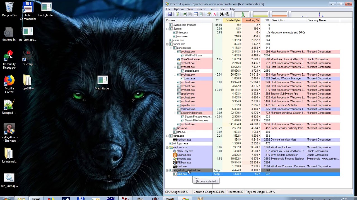Click the physical memory mini graph

tap(279, 14)
